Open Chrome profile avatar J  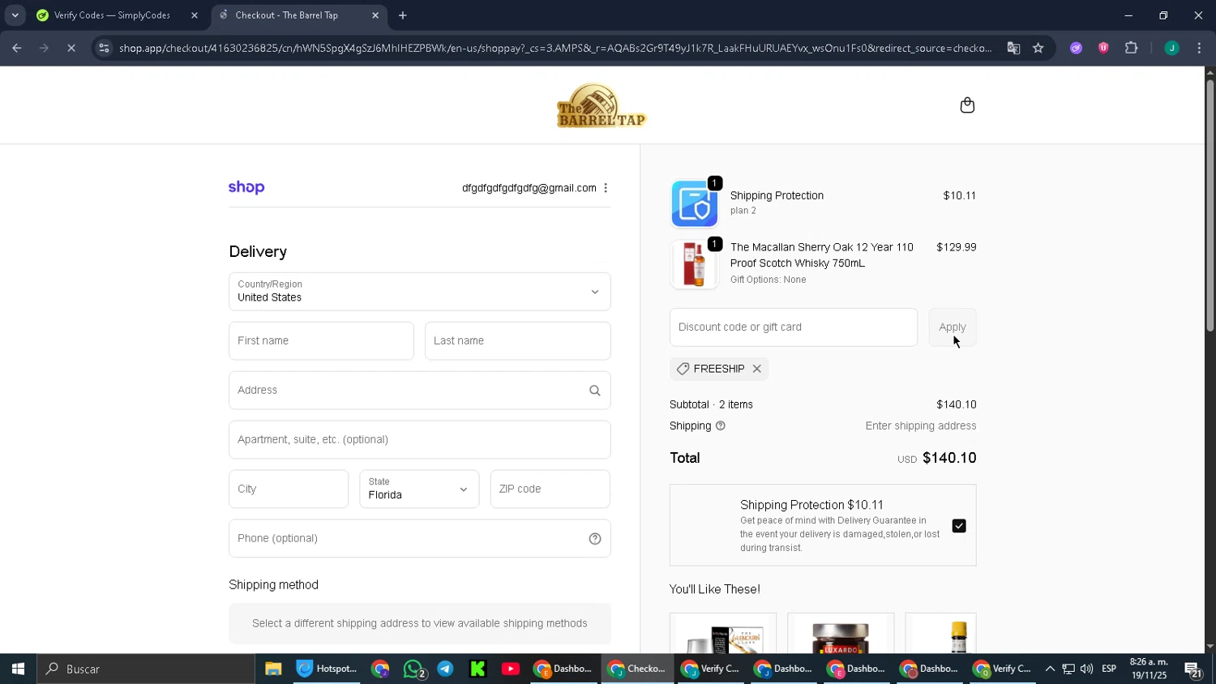[x=1171, y=48]
